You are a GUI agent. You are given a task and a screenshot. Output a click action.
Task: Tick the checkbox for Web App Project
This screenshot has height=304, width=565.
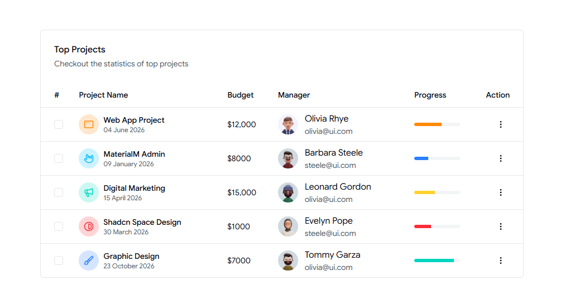coord(59,124)
